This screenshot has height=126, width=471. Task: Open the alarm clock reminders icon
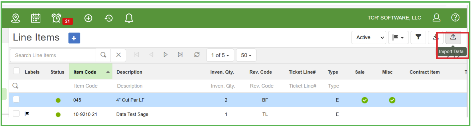click(x=56, y=18)
